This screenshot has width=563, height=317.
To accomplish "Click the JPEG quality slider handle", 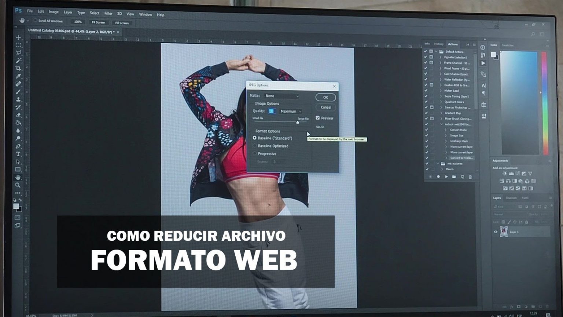I will (x=298, y=122).
